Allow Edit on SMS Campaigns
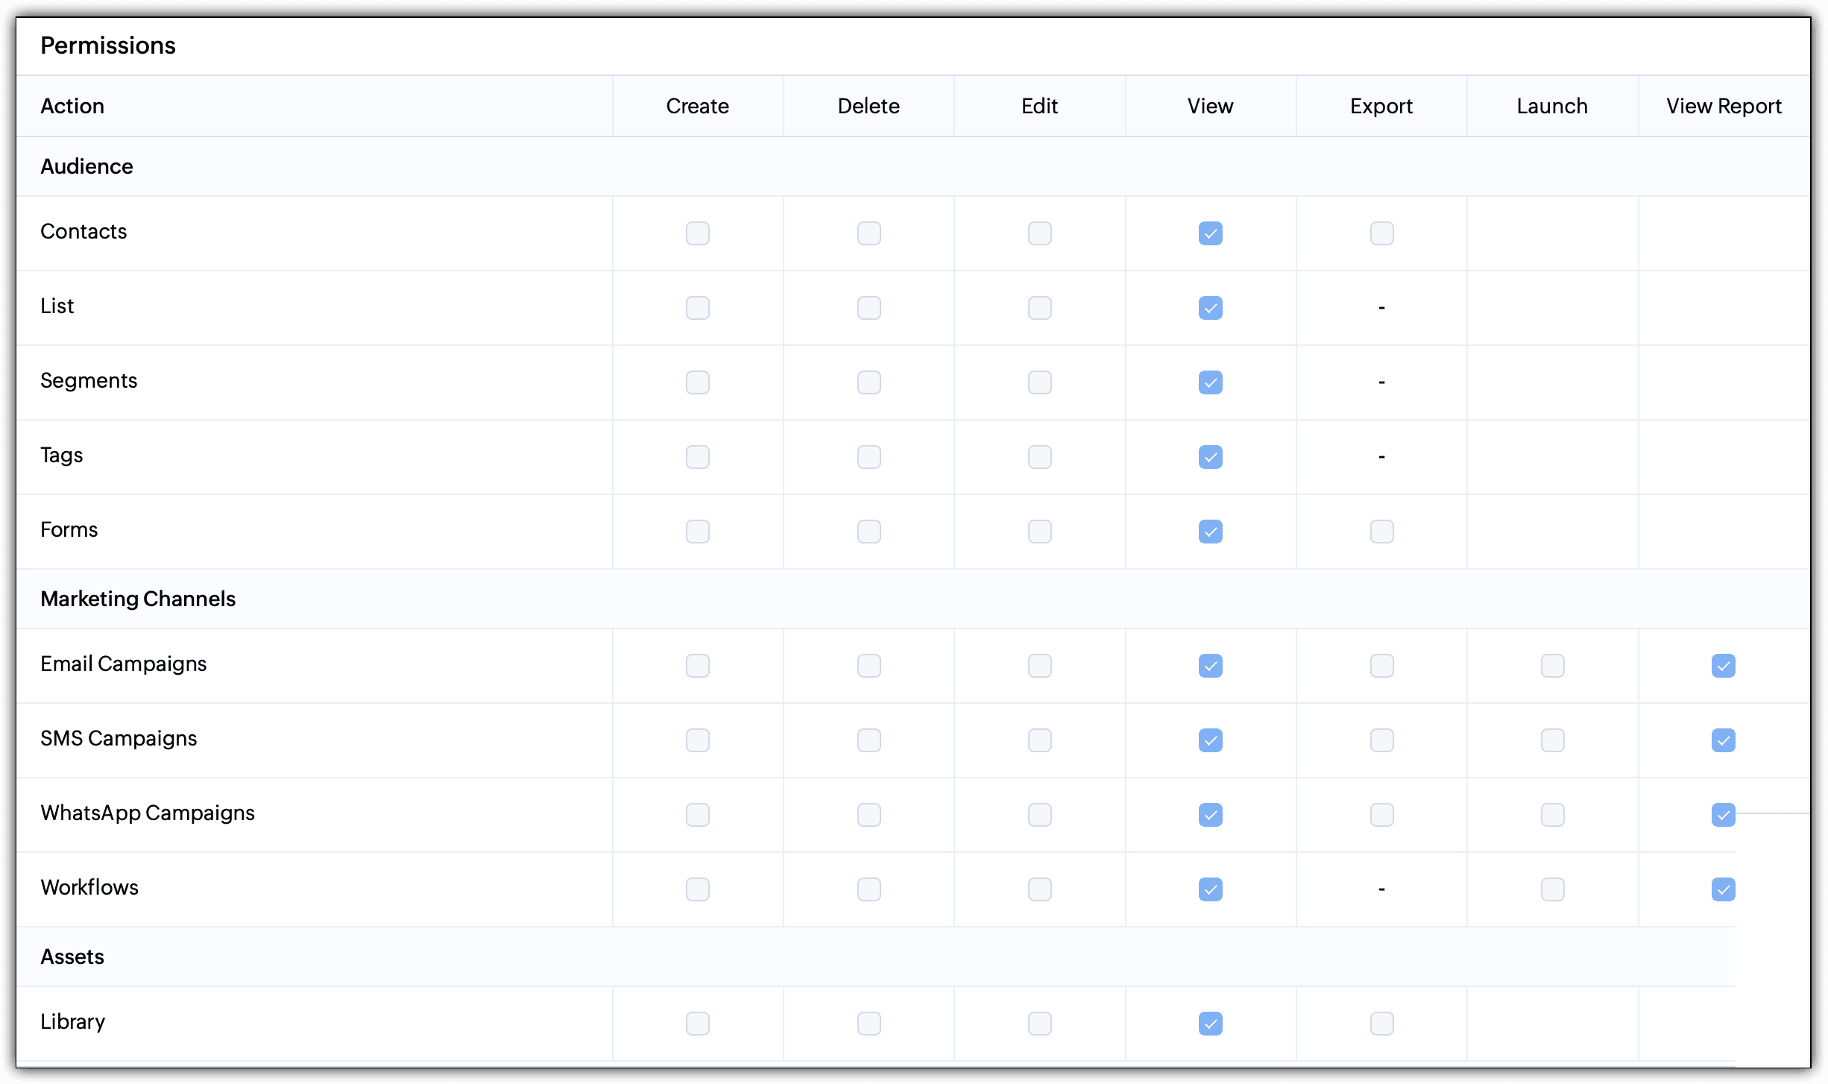Viewport: 1828px width, 1084px height. pyautogui.click(x=1039, y=740)
